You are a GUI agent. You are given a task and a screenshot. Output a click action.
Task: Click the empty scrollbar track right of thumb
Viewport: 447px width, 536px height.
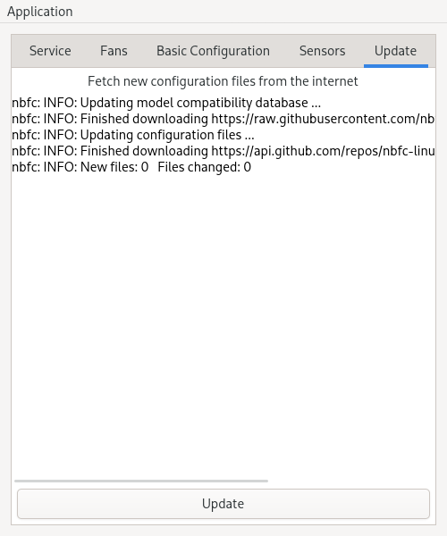(350, 481)
